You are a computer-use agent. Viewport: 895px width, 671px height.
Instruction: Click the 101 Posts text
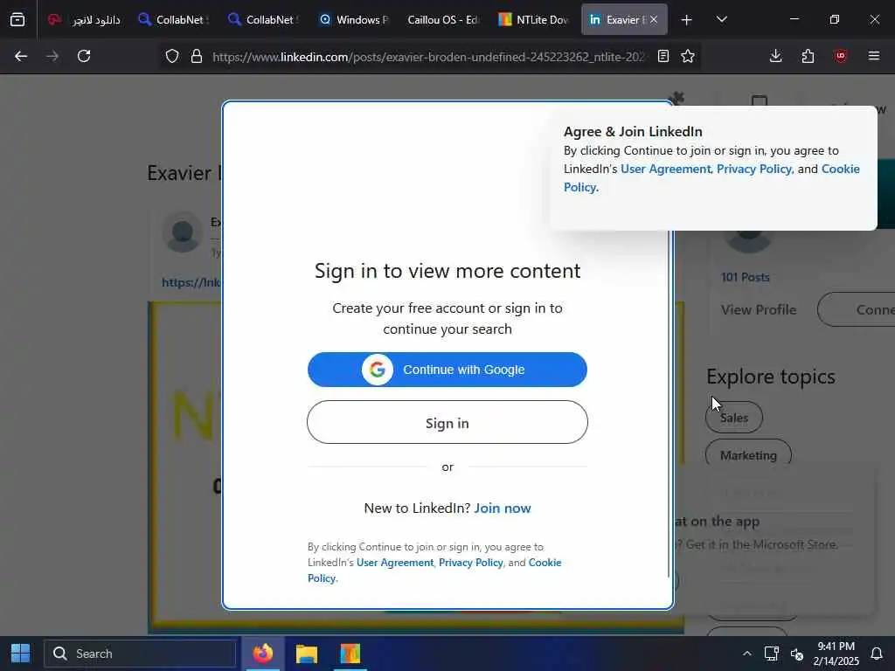coord(745,277)
